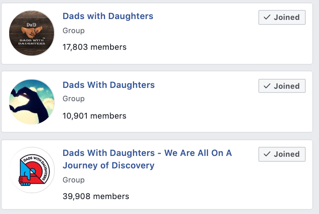Click the checkmark icon in the first Joined button
Screen dimensions: 319x214
point(267,17)
